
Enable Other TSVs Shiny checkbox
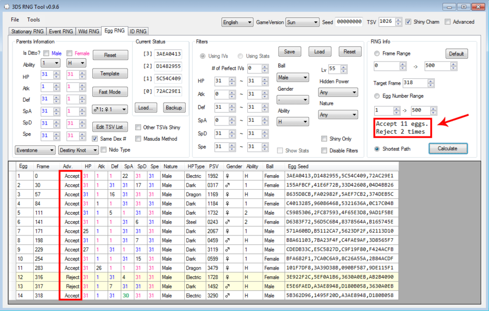point(138,127)
